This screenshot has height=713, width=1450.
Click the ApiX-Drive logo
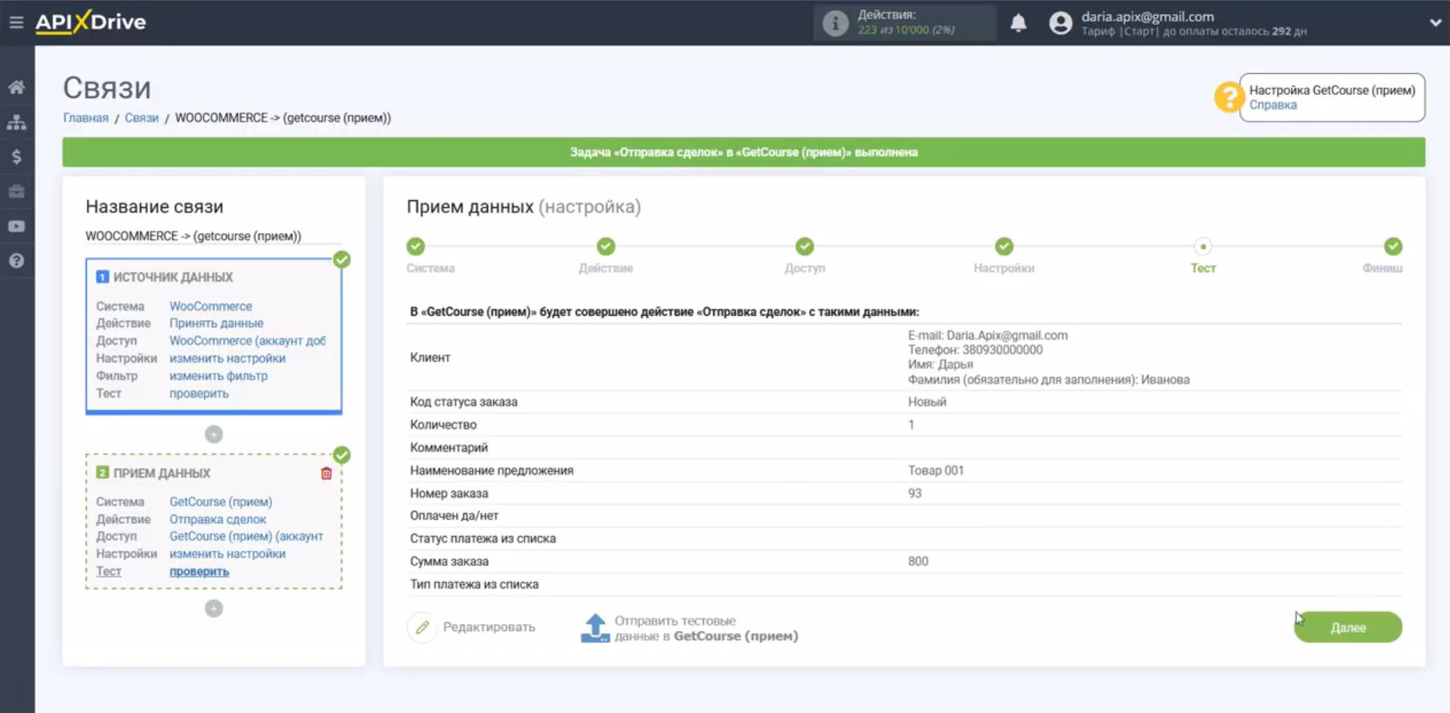tap(91, 22)
